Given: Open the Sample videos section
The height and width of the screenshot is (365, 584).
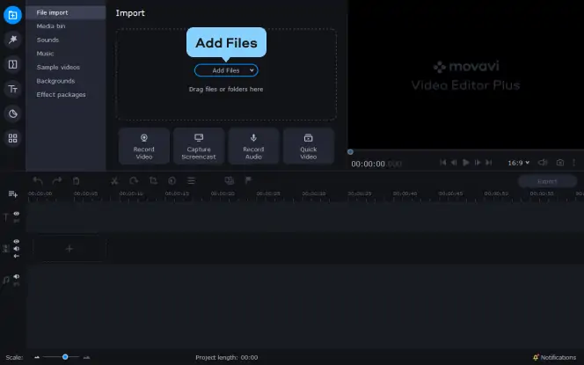Looking at the screenshot, I should (x=58, y=68).
